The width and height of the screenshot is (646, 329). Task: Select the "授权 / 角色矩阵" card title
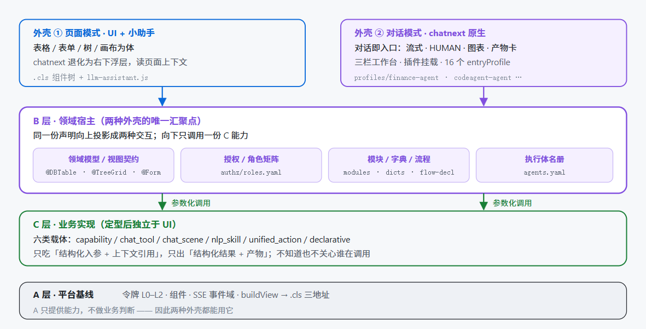251,159
